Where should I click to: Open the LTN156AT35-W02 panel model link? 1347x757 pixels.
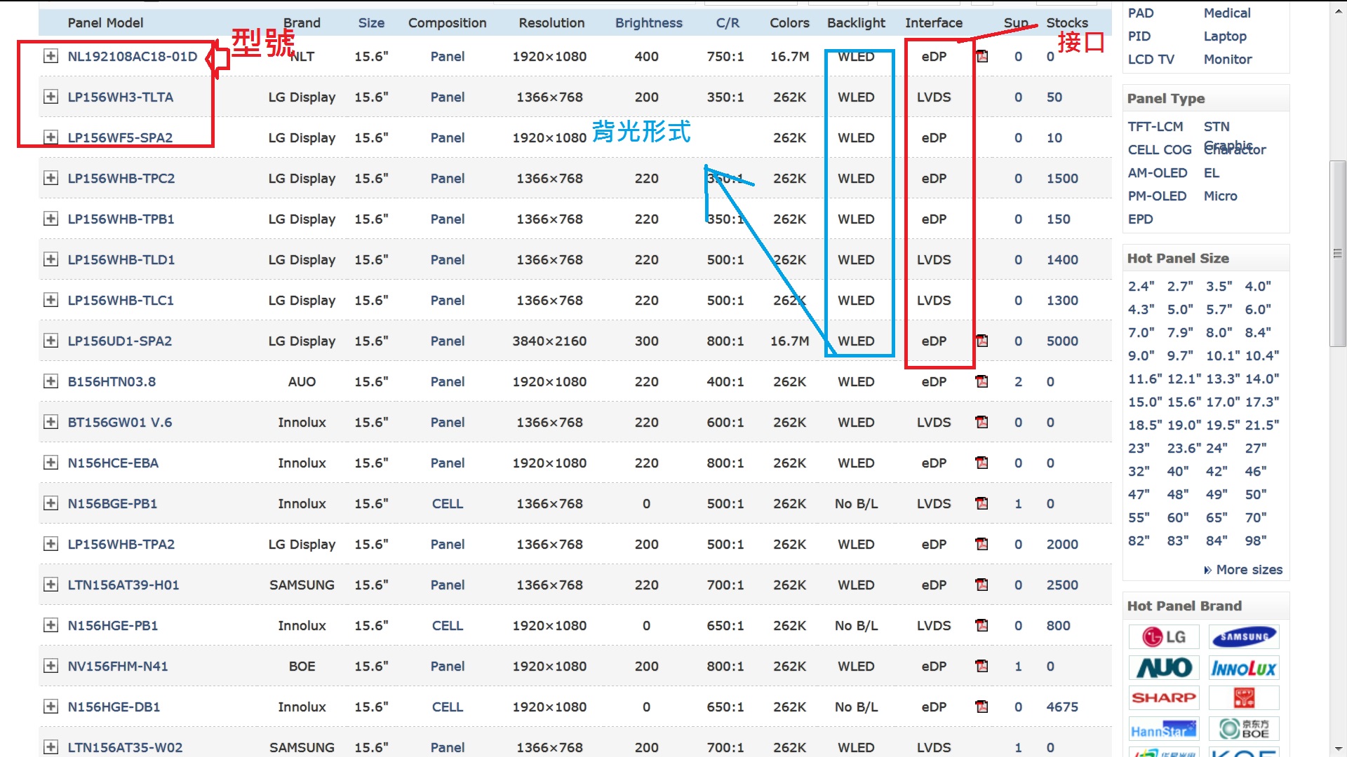[x=125, y=748]
